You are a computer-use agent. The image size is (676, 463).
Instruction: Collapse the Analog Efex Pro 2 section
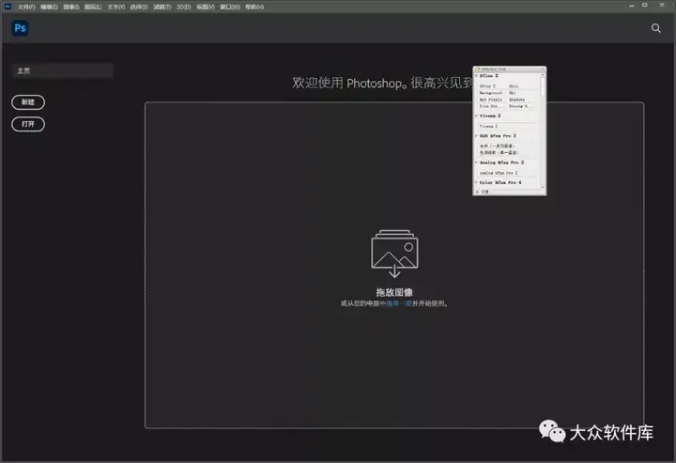coord(476,162)
